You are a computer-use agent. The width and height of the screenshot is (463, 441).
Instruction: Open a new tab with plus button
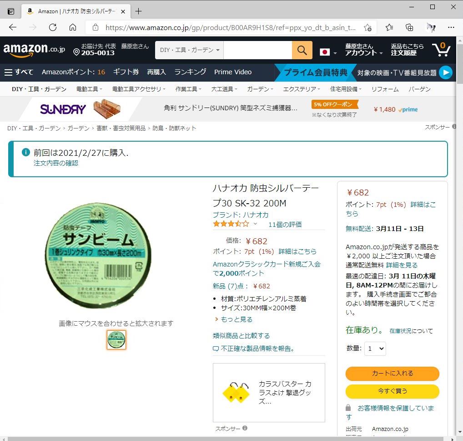click(x=138, y=11)
